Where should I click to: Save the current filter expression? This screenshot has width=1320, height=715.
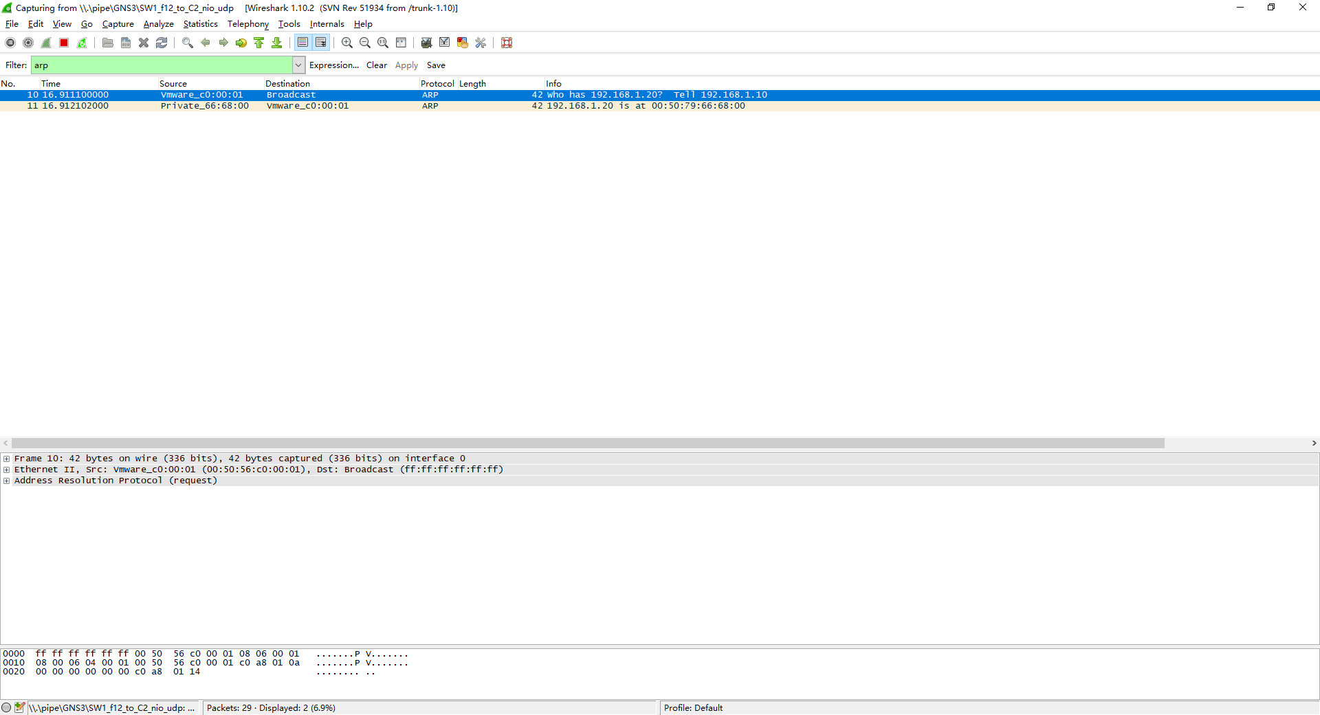(436, 65)
